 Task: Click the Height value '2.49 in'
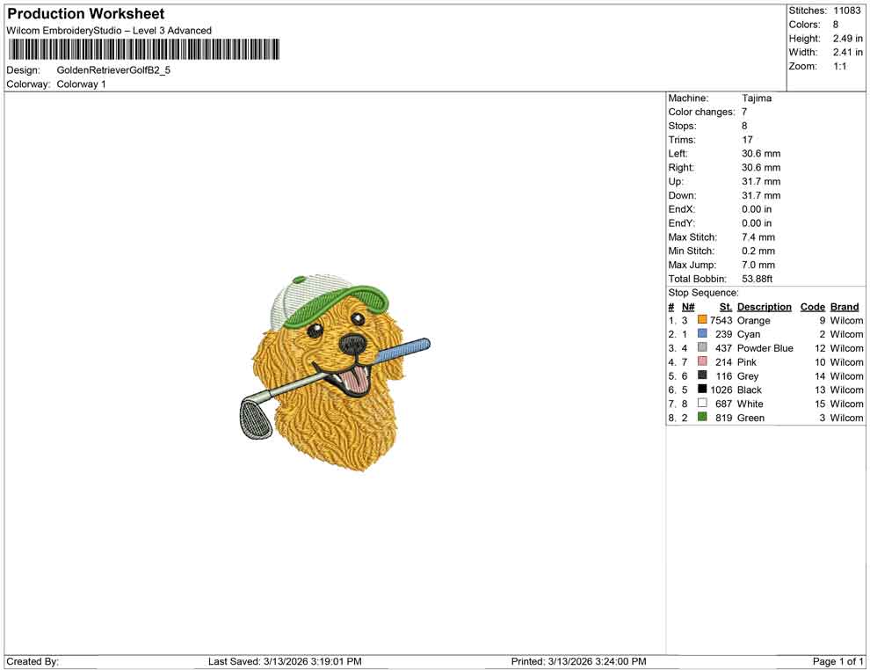(x=847, y=39)
